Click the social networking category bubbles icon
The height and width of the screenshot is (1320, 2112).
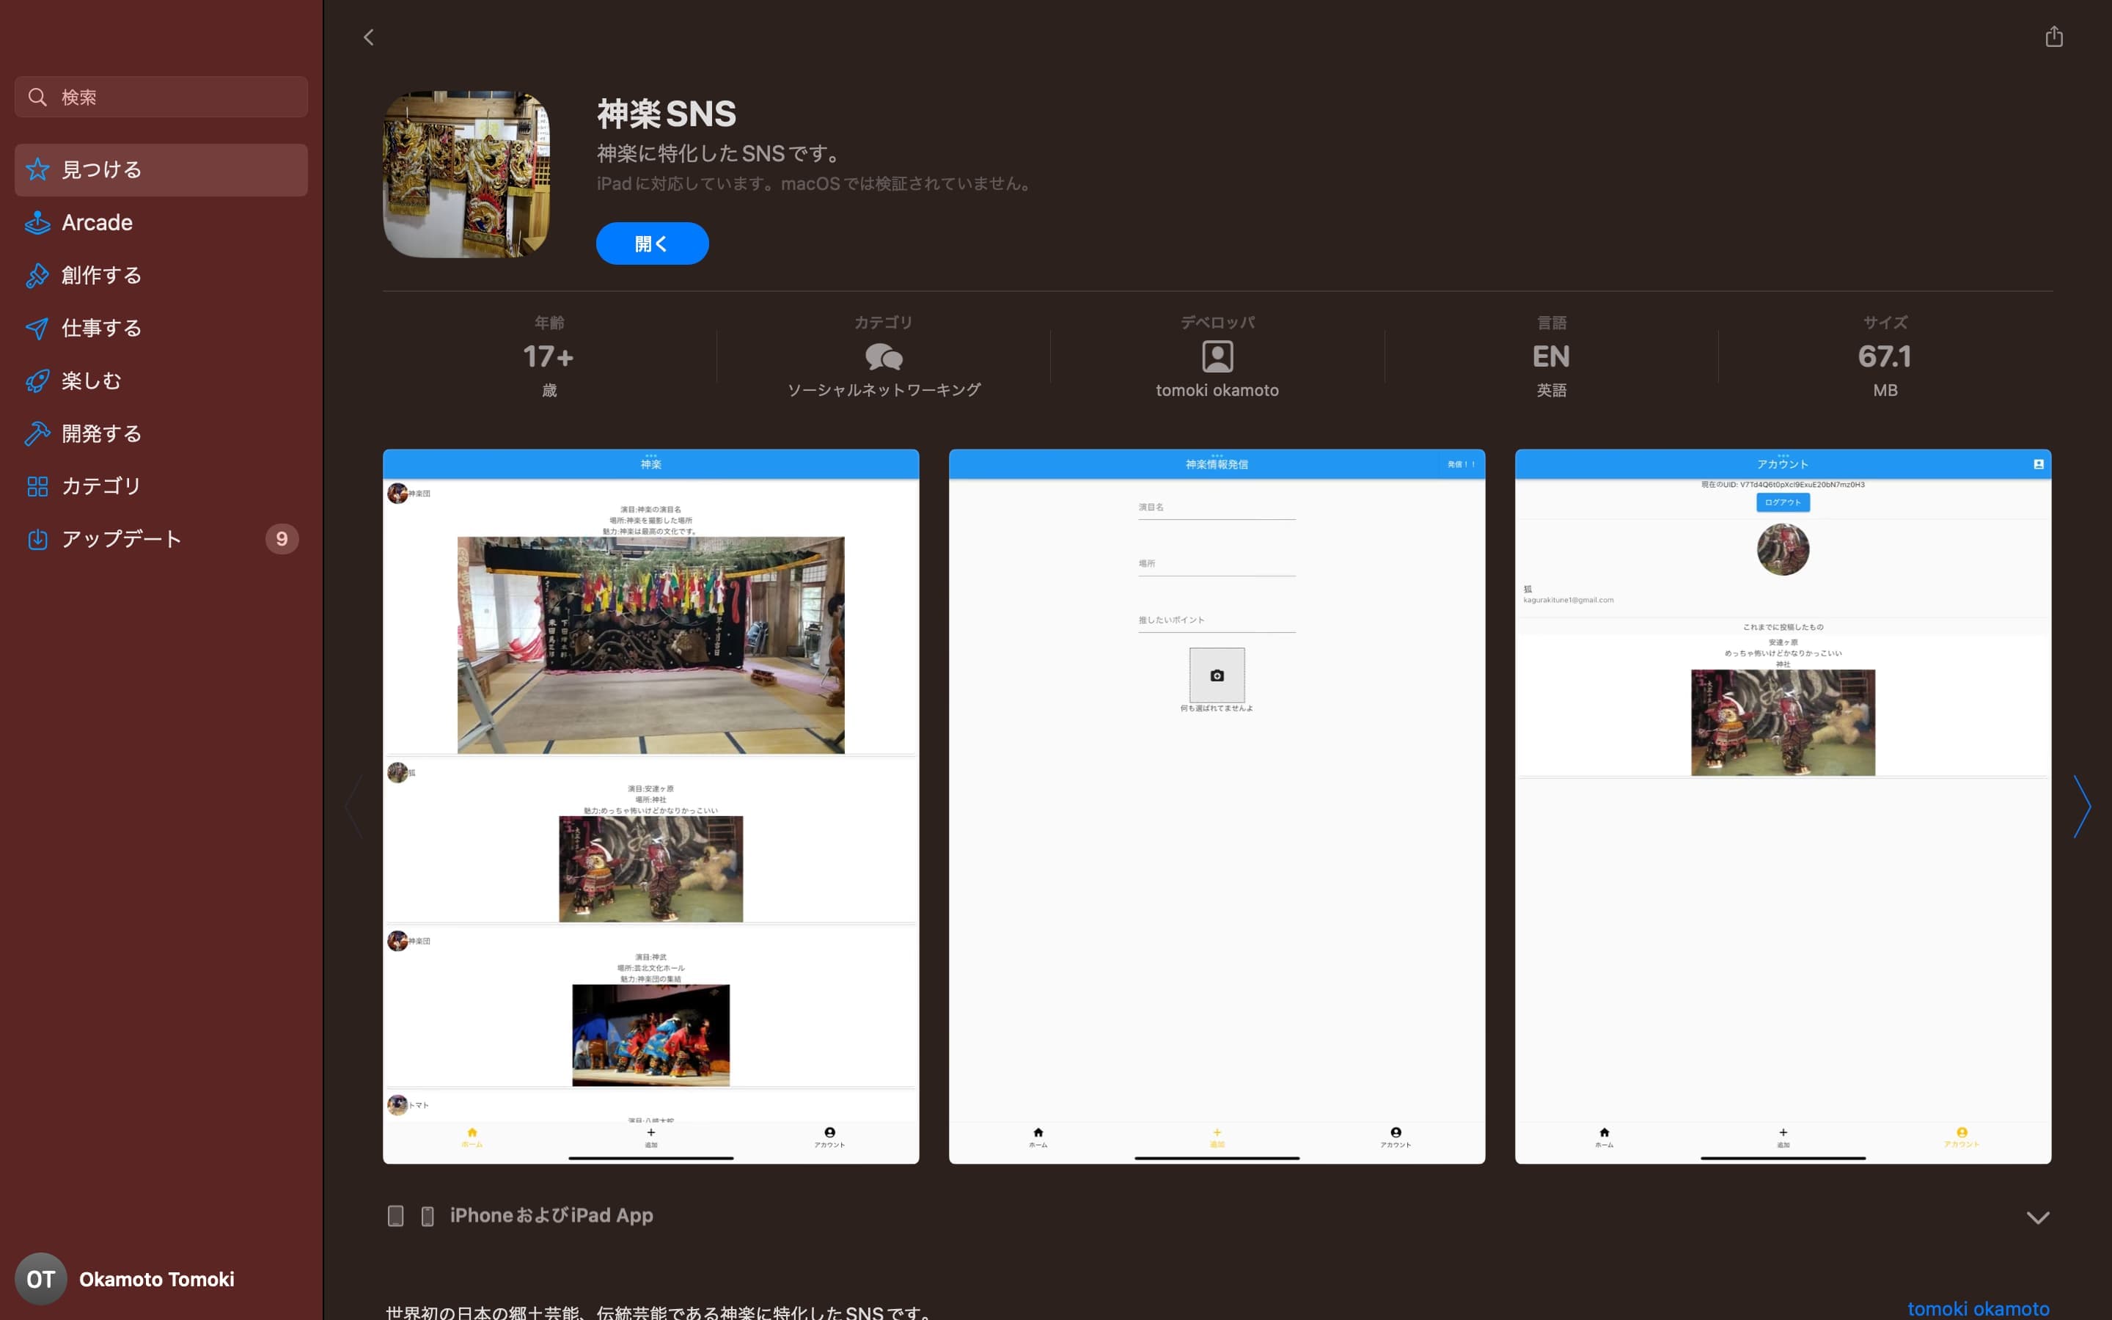(x=883, y=356)
